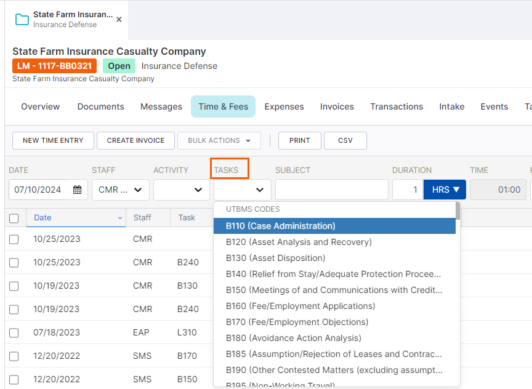Click the folder icon on State Farm tab
Screen dimensions: 532x389
tap(22, 19)
